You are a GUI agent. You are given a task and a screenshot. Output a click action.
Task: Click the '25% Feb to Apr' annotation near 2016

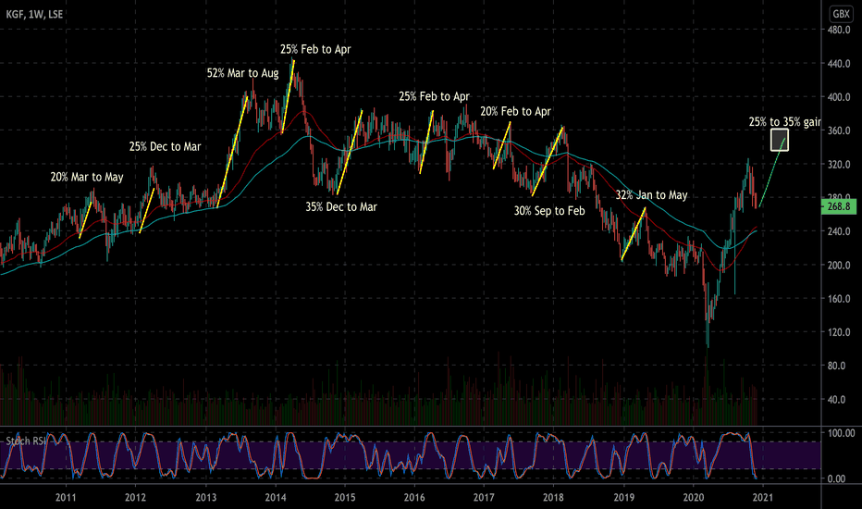pyautogui.click(x=435, y=97)
